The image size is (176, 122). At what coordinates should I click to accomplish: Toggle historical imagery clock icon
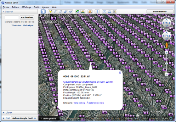tap(78, 12)
